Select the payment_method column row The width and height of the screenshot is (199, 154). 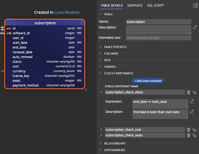(x=45, y=85)
